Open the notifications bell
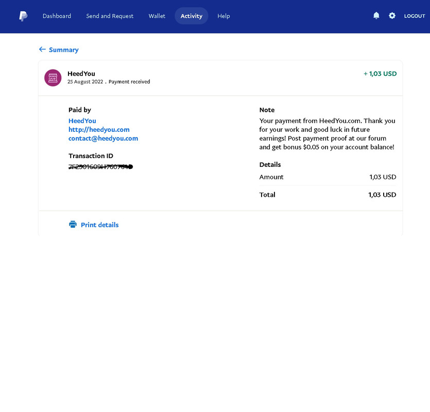Viewport: 430px width, 412px height. [376, 15]
